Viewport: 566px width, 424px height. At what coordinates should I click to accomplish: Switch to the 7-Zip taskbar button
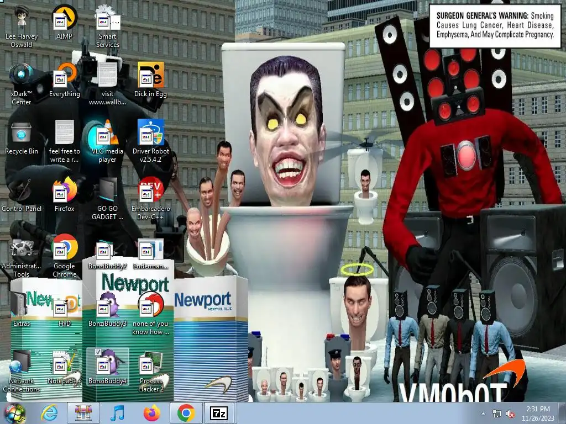[219, 413]
